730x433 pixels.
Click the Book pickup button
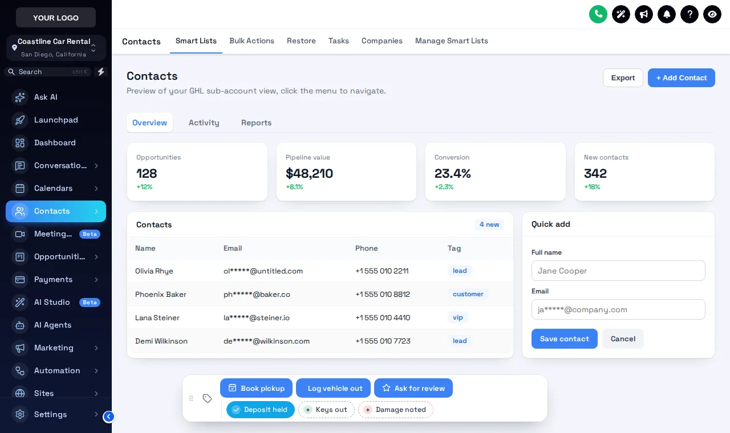[256, 388]
